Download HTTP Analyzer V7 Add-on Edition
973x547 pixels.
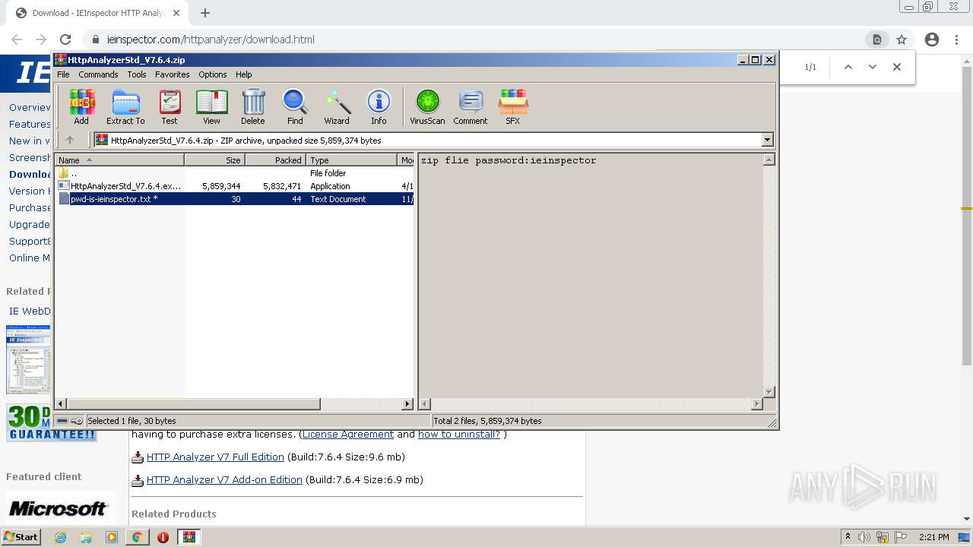(224, 480)
